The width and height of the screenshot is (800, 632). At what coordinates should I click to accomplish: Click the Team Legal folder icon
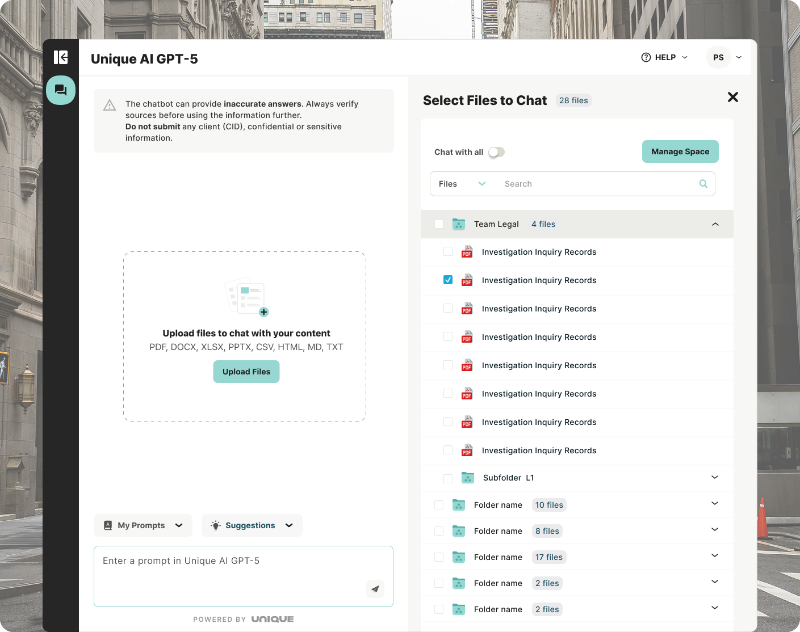coord(459,224)
